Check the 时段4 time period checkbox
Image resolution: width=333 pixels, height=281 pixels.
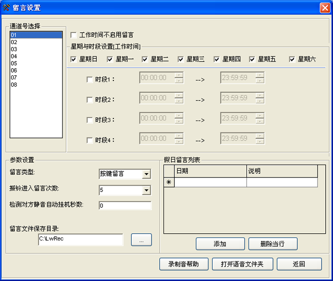[90, 140]
